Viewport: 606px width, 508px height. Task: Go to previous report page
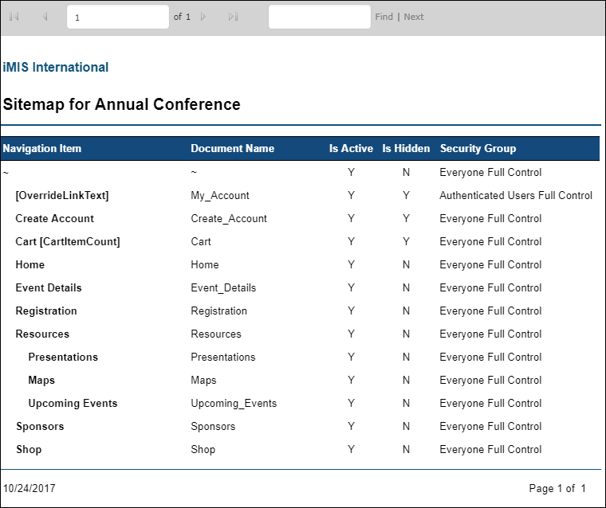pos(45,17)
